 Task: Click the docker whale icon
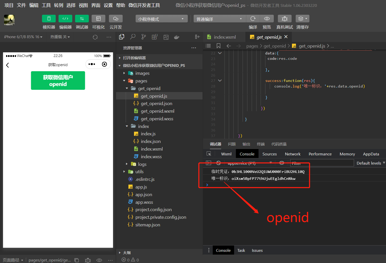(x=177, y=37)
